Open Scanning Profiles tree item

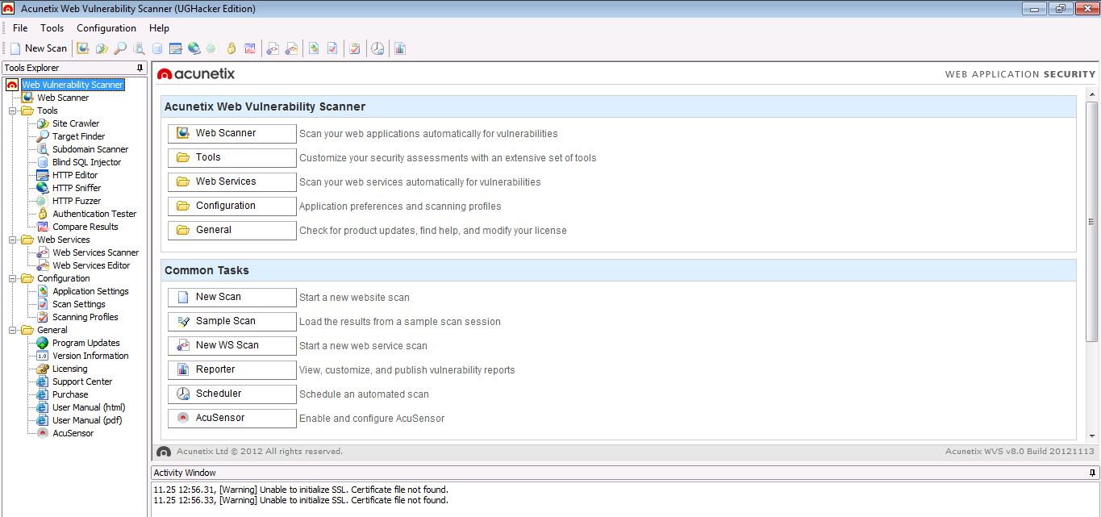[85, 317]
